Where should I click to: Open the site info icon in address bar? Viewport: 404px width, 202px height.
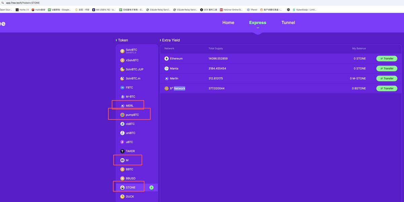(2, 3)
